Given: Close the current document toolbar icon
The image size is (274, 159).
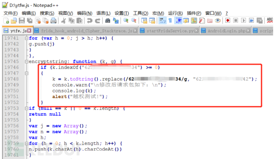Looking at the screenshot, I should pos(38,21).
